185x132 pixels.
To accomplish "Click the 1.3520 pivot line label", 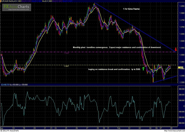I will (x=66, y=53).
